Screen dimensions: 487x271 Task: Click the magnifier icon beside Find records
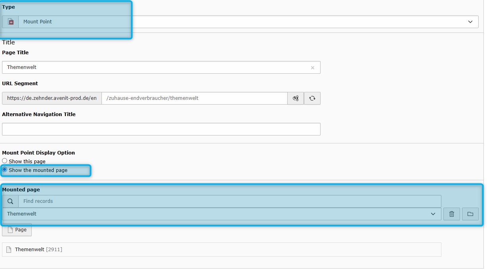(x=10, y=201)
